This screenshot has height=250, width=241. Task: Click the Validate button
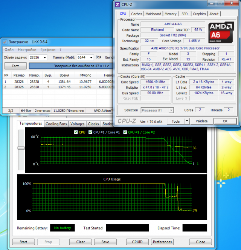[x=202, y=121]
